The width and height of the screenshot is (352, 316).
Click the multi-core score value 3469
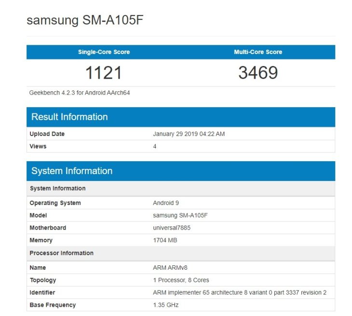(258, 73)
